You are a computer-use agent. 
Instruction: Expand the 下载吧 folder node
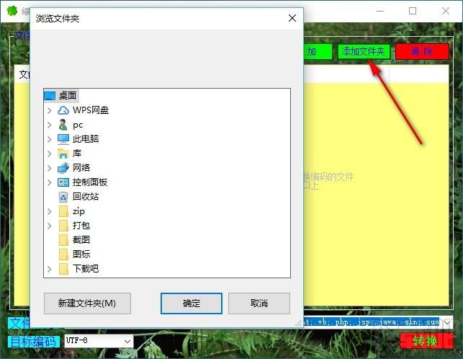tap(50, 269)
